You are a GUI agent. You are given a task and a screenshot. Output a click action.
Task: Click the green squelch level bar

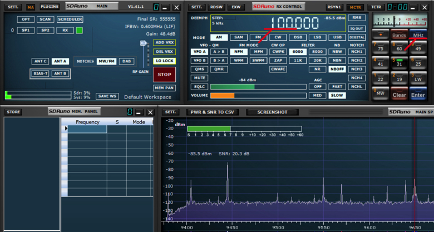tap(233, 87)
